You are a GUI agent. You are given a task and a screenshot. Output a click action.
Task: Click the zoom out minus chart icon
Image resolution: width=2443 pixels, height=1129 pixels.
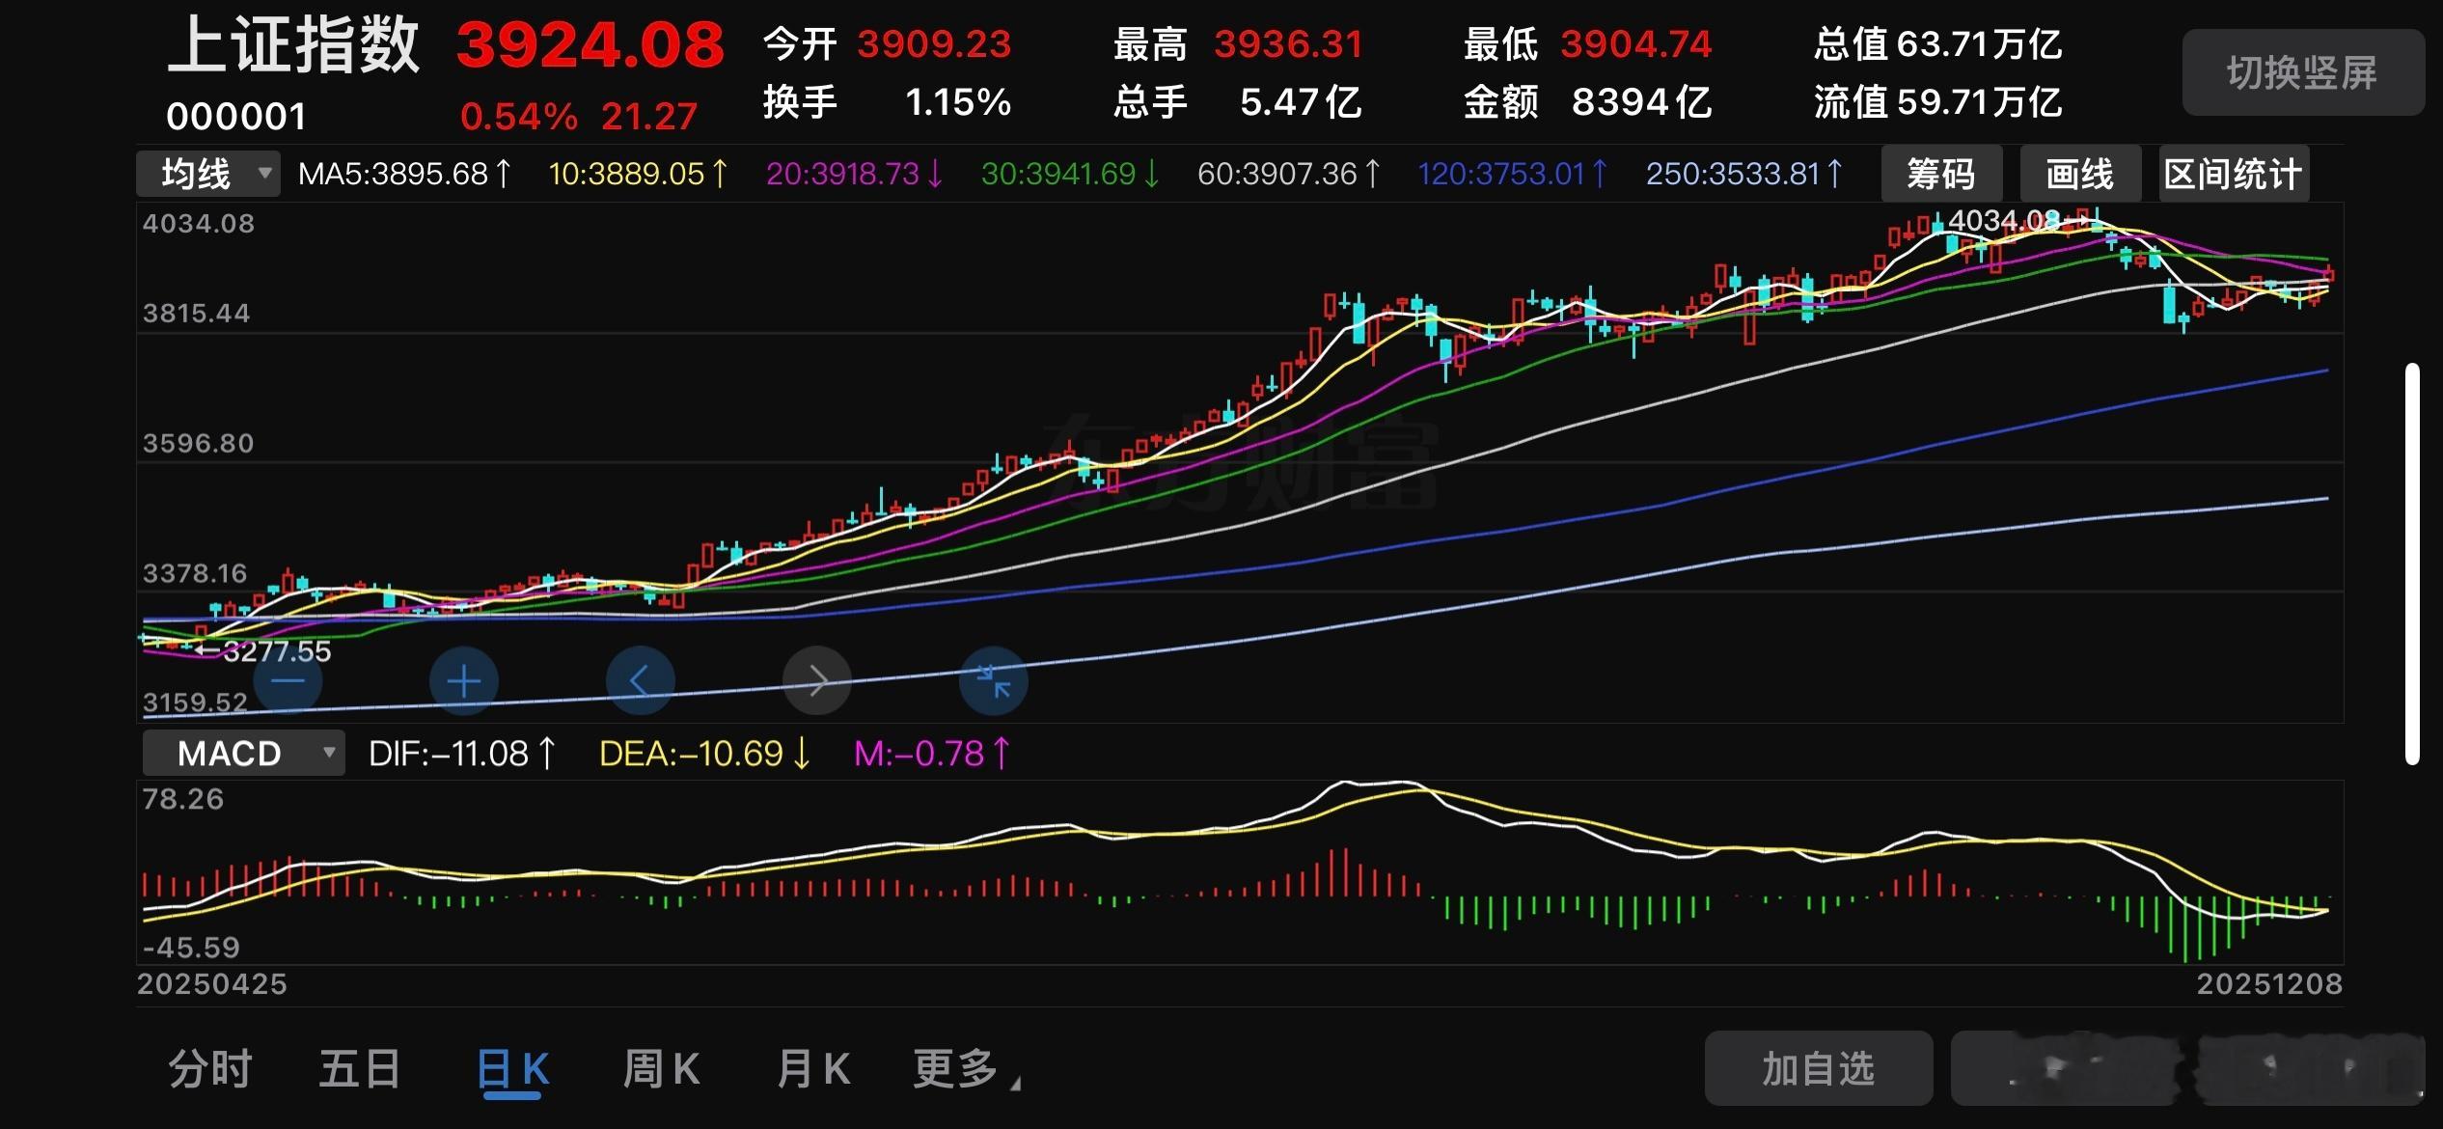click(x=288, y=681)
